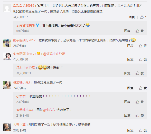Open the avatar of 射手座独行2012
This screenshot has width=151, height=134.
click(7, 43)
